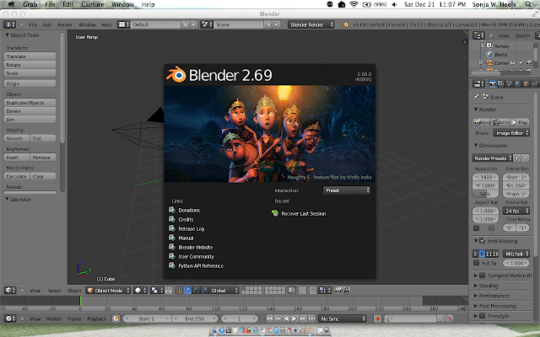Select the Object properties cube tab

tap(526, 83)
